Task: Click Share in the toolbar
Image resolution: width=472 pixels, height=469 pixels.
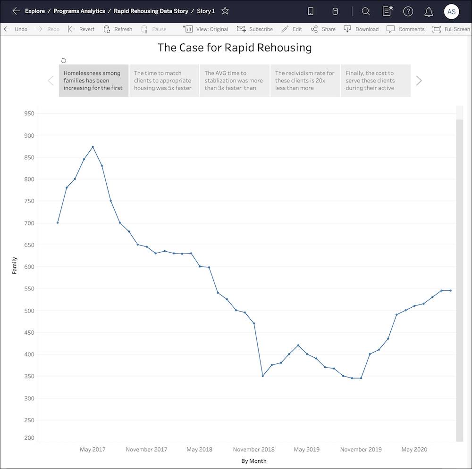Action: click(323, 29)
